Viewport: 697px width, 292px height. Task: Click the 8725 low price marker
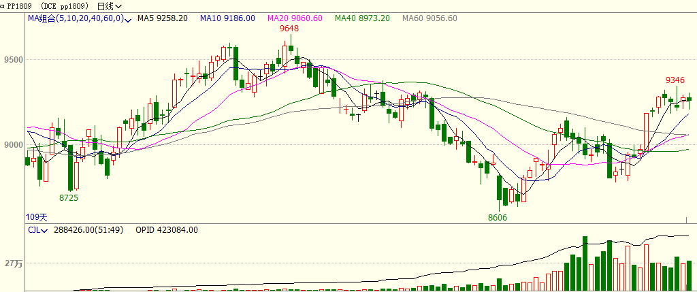[x=69, y=197]
